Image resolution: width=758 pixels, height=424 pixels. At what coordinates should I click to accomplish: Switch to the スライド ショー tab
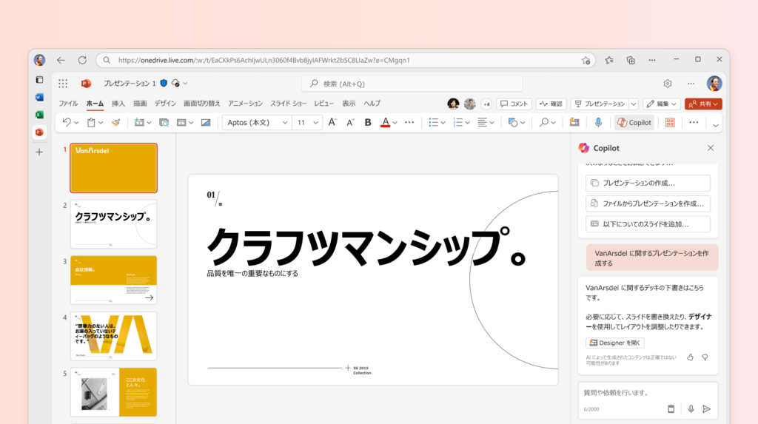pyautogui.click(x=288, y=104)
